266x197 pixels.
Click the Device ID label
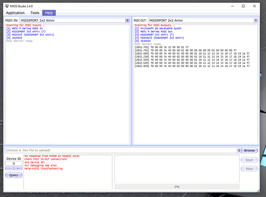click(14, 159)
